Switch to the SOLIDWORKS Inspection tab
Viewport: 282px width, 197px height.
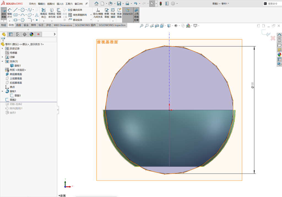coord(112,25)
